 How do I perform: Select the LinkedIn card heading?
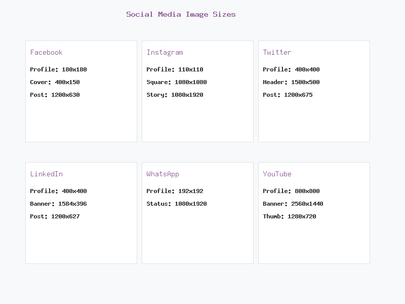[46, 174]
